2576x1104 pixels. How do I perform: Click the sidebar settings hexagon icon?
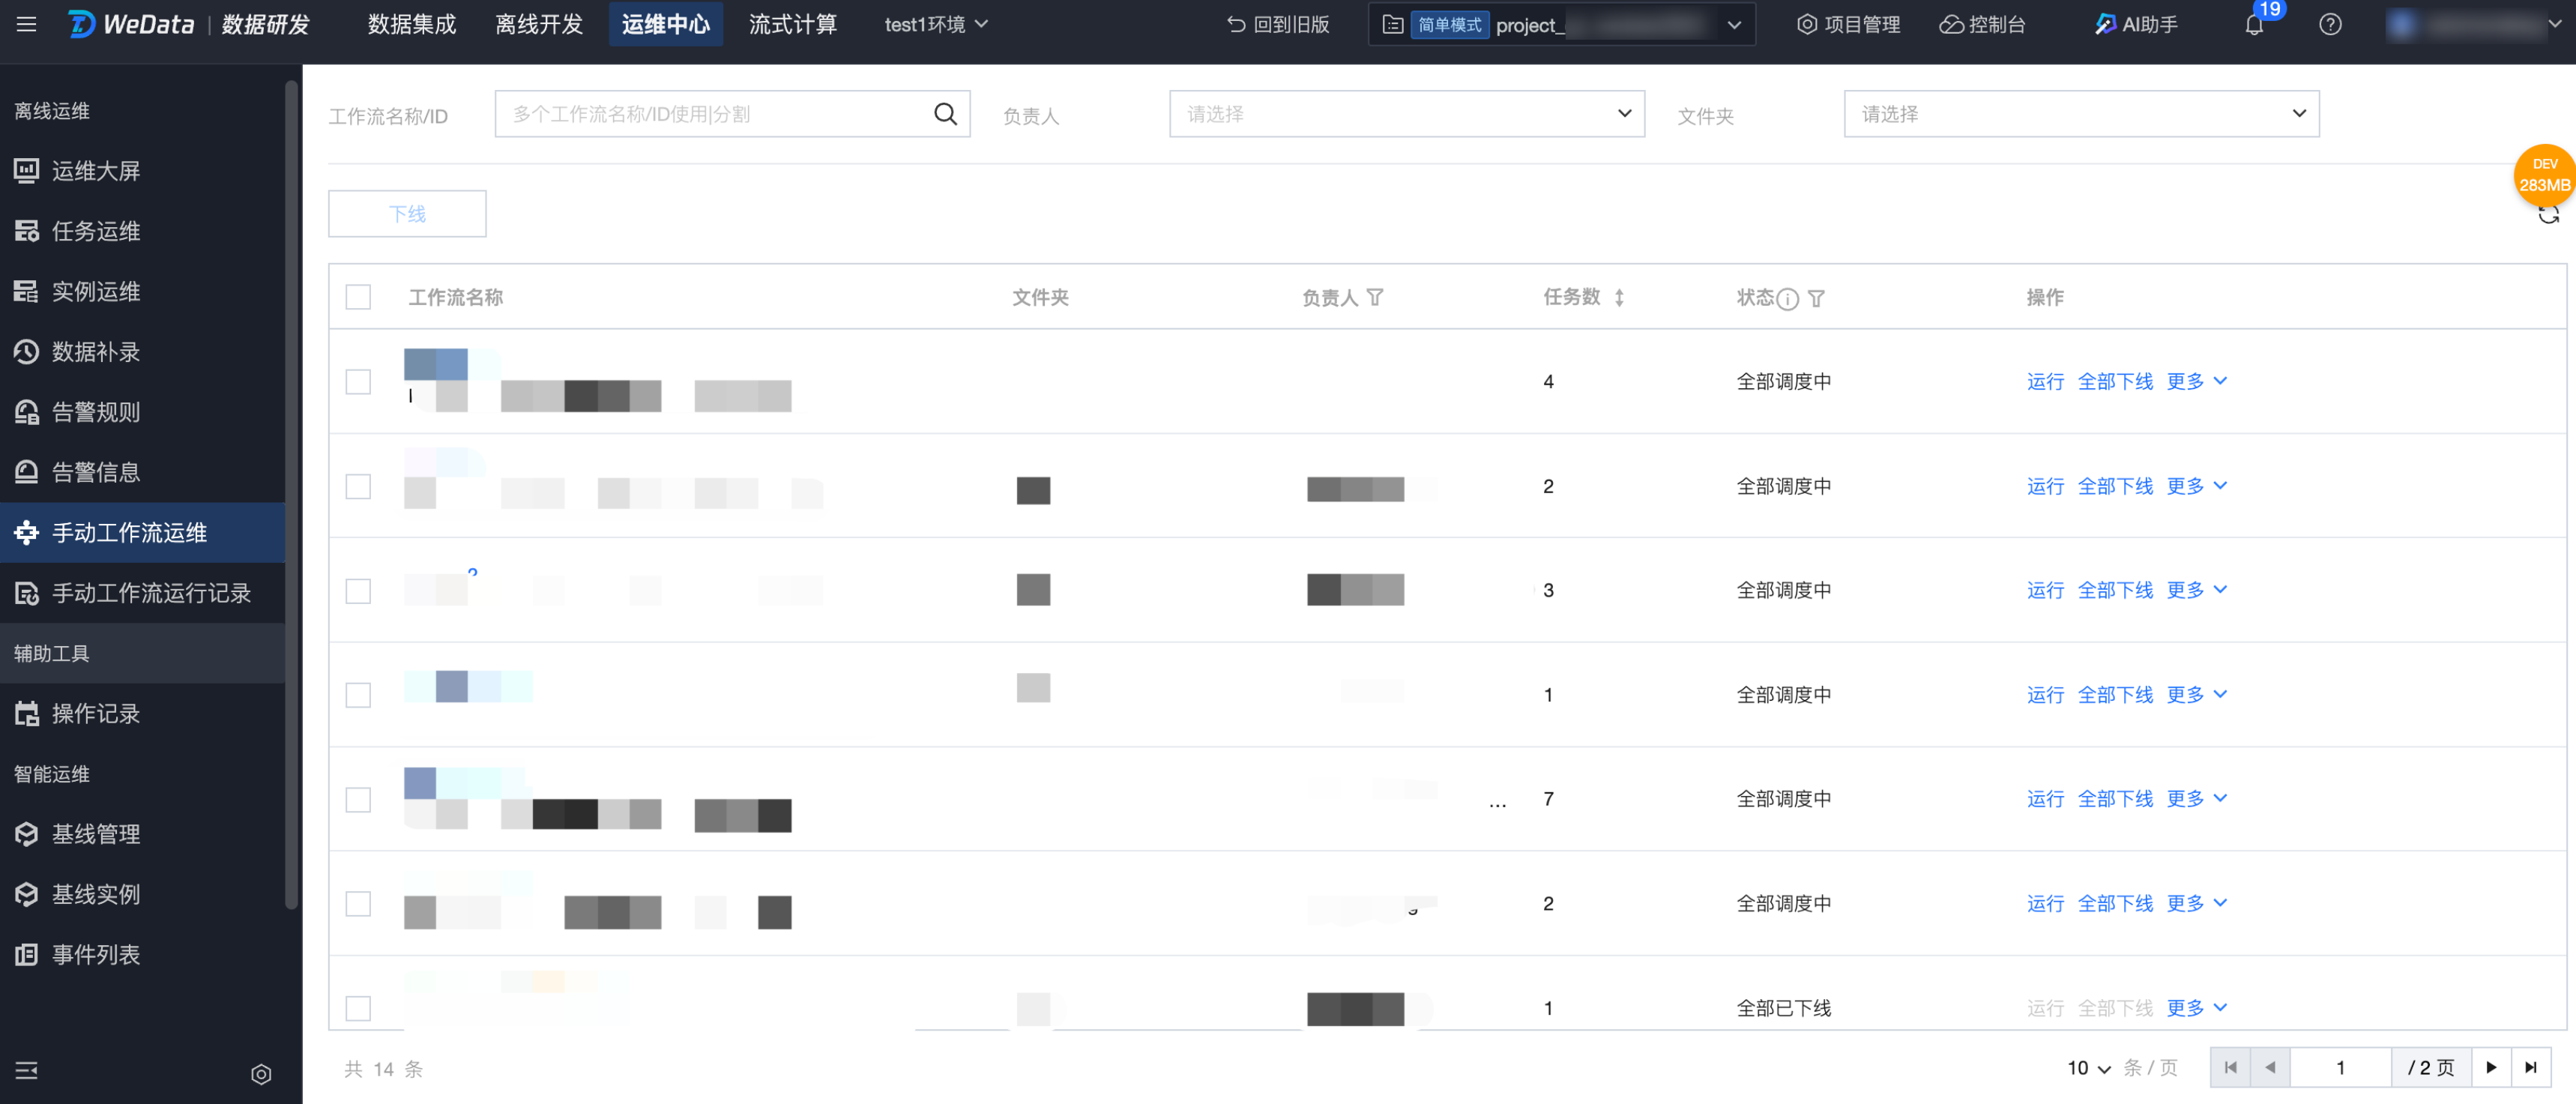tap(261, 1074)
